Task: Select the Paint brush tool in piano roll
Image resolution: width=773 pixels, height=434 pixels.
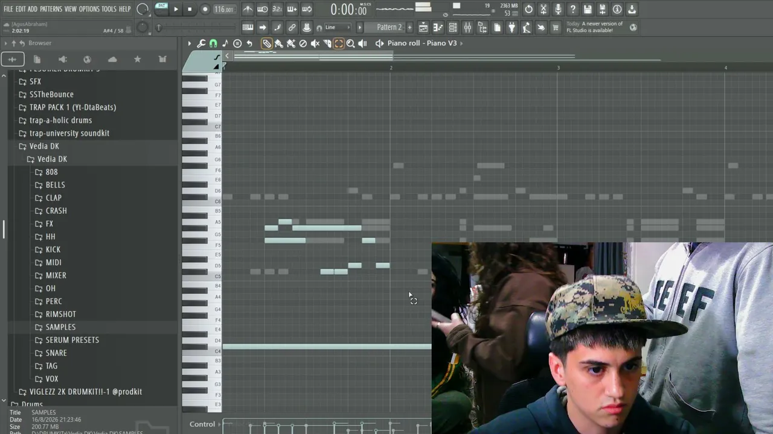Action: [278, 43]
